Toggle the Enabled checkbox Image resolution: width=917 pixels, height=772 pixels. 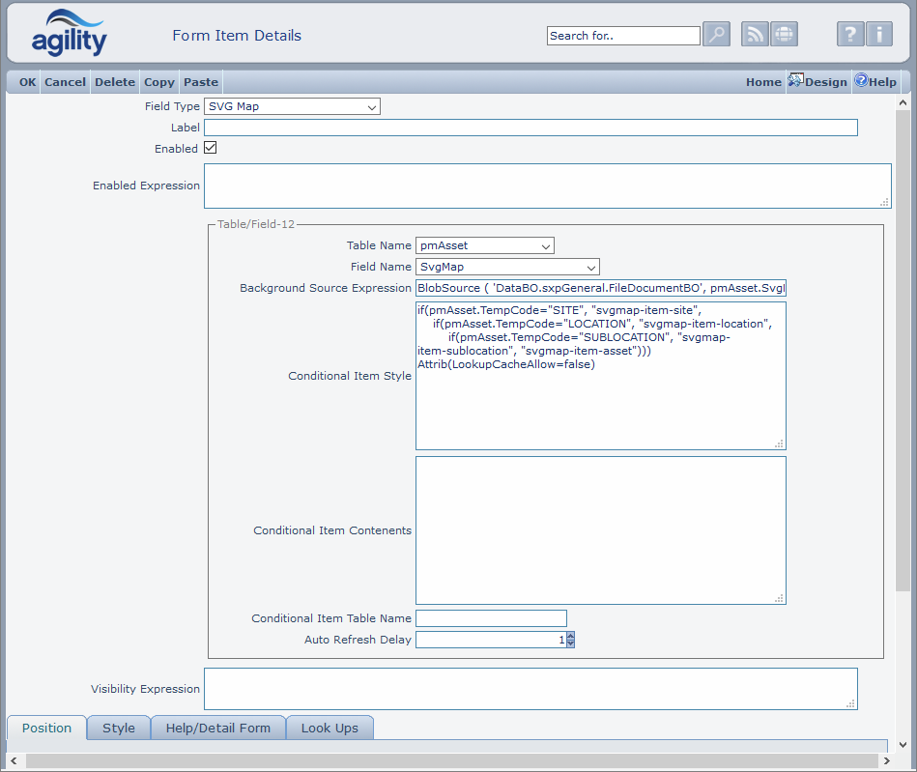(210, 149)
